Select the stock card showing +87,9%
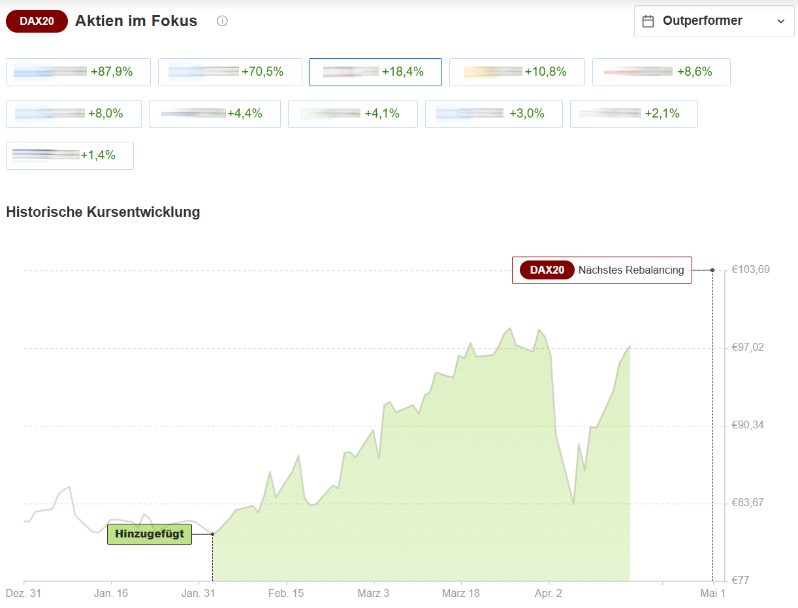 [x=78, y=72]
